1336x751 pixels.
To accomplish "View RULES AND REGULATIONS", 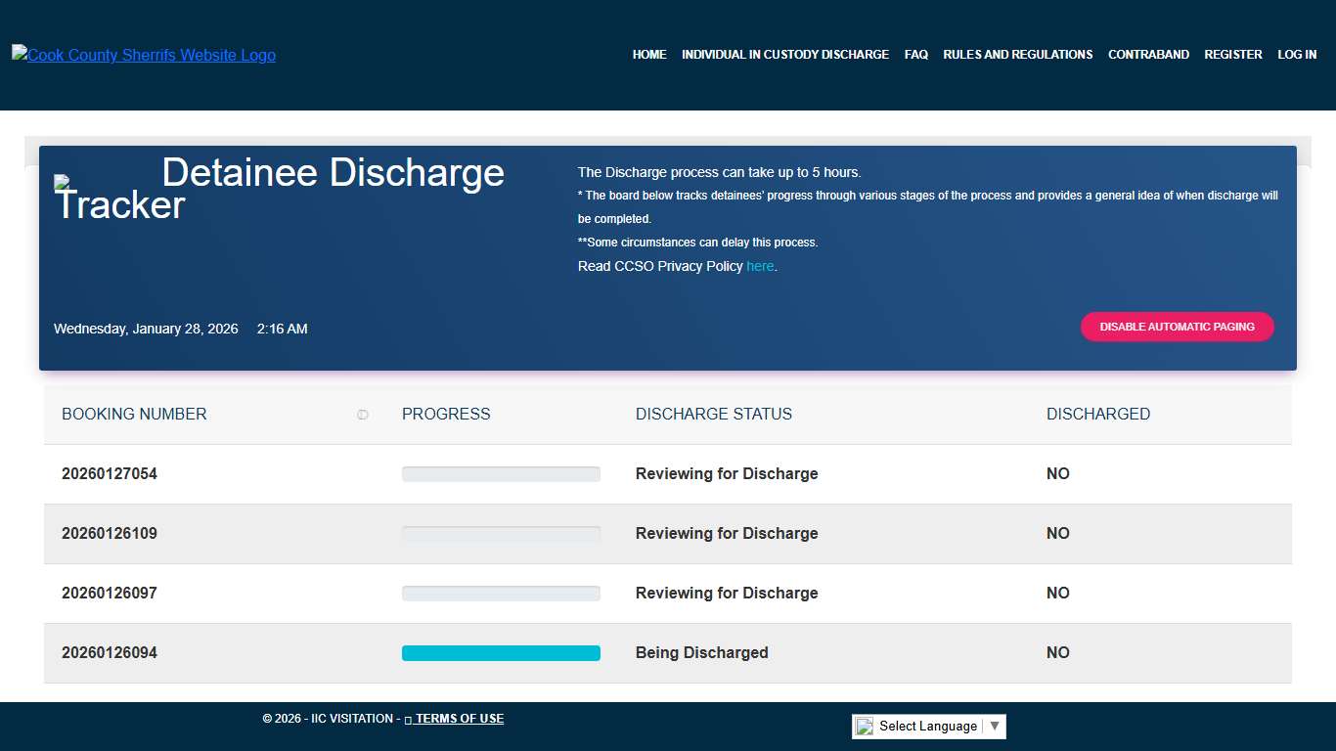I will click(1017, 55).
